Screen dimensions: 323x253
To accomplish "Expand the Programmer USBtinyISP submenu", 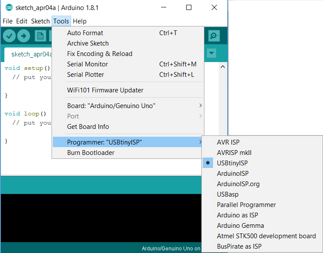I will point(127,142).
